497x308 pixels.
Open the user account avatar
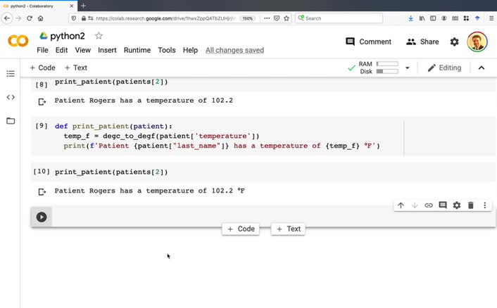[477, 41]
